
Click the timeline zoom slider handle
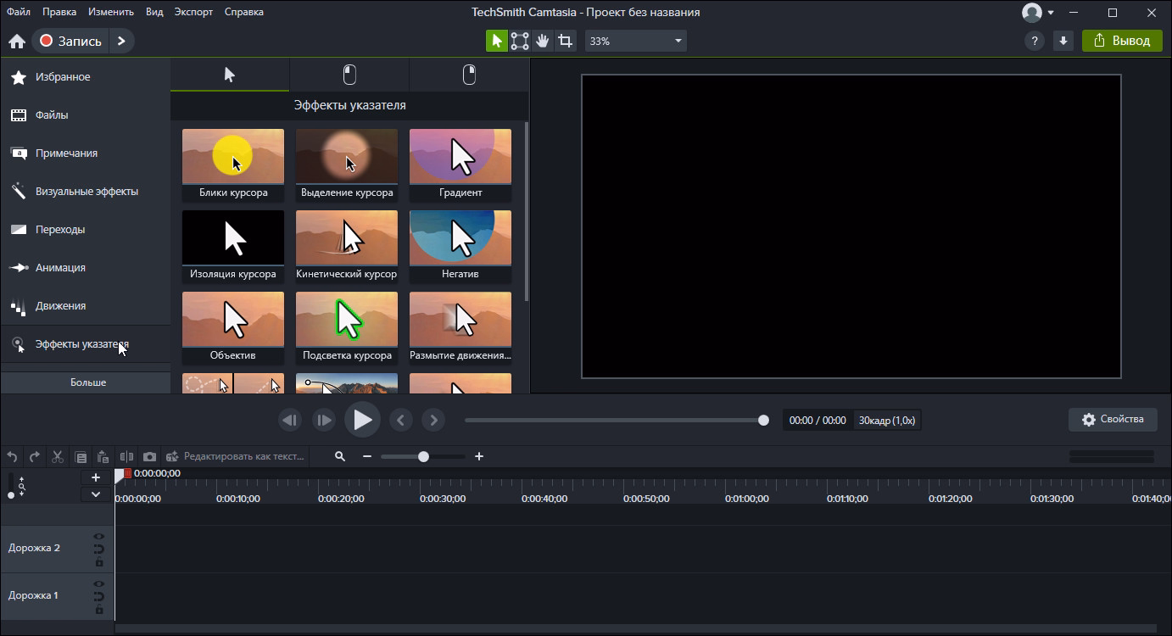coord(423,456)
